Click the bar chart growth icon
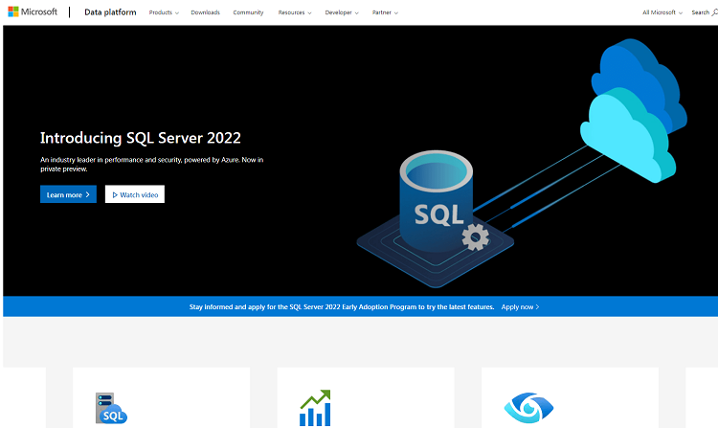This screenshot has width=718, height=428. 315,408
